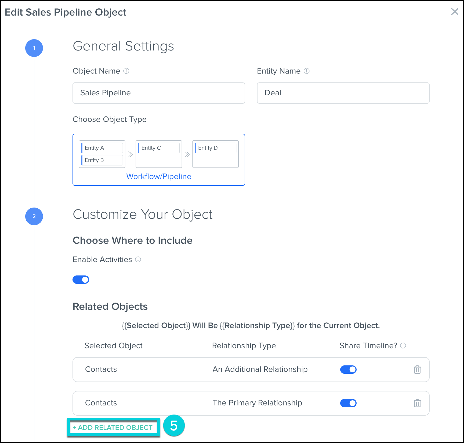Image resolution: width=464 pixels, height=443 pixels.
Task: Toggle the Enable Activities switch
Action: click(x=81, y=280)
